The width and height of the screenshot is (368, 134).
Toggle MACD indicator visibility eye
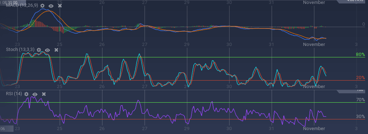point(51,6)
